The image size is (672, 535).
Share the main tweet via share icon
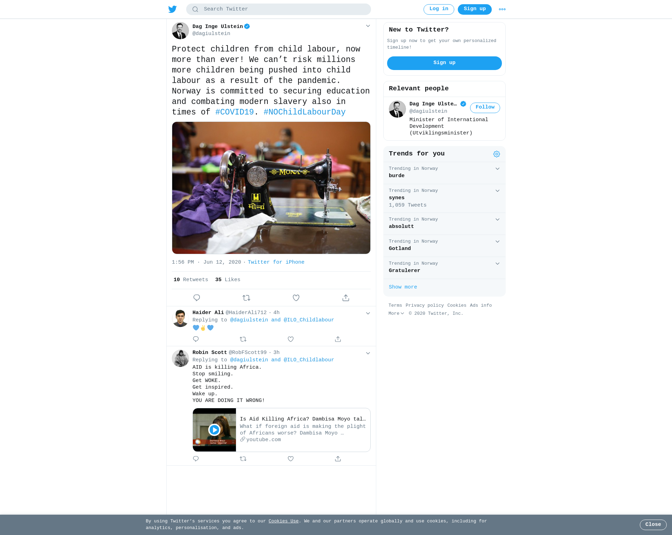pos(346,298)
